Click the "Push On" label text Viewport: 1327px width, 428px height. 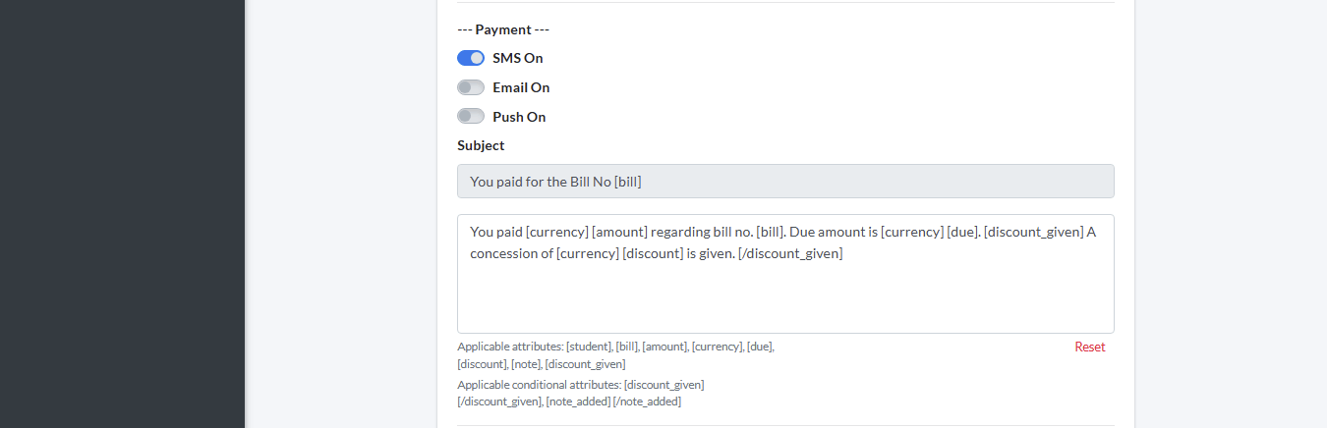tap(519, 117)
